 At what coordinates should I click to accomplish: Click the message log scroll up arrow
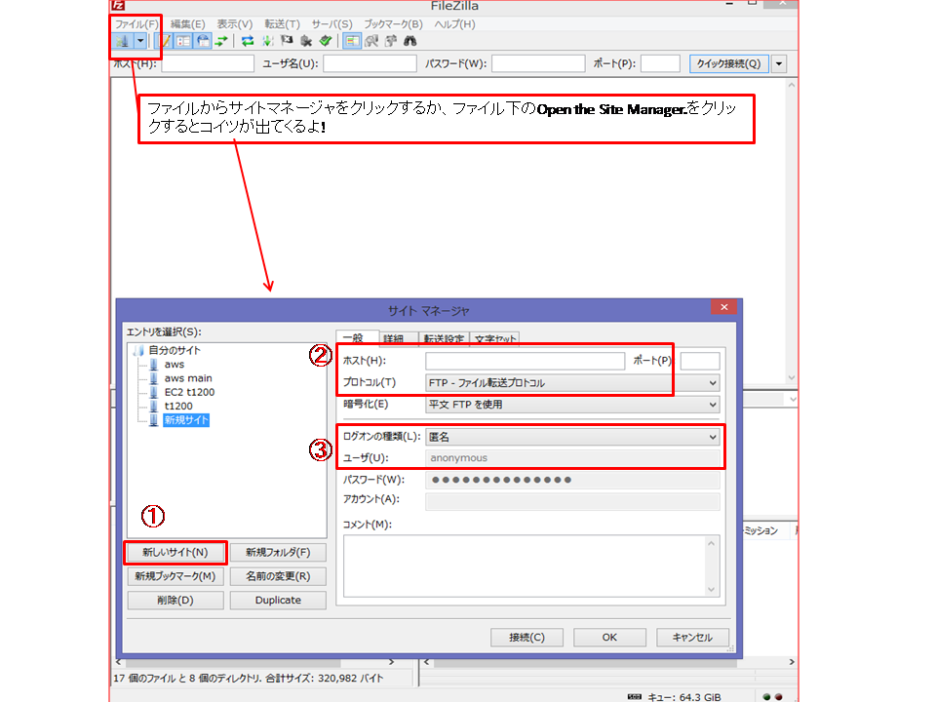pos(792,86)
